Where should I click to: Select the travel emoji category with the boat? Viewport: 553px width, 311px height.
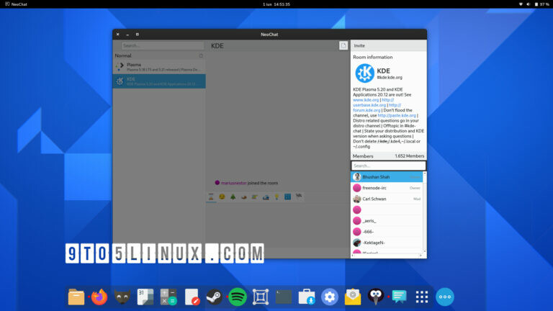click(266, 197)
